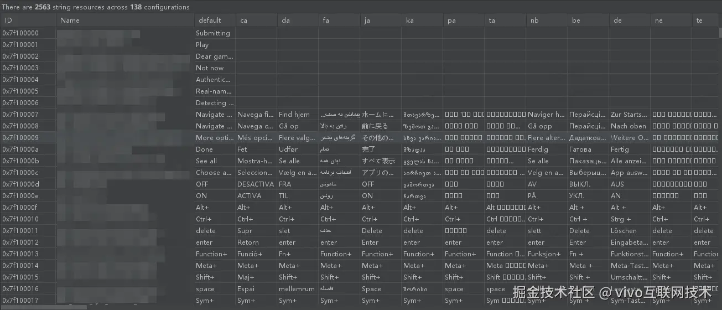This screenshot has width=722, height=310.
Task: Click the 'Ferdig' cell in nb column
Action: point(547,149)
